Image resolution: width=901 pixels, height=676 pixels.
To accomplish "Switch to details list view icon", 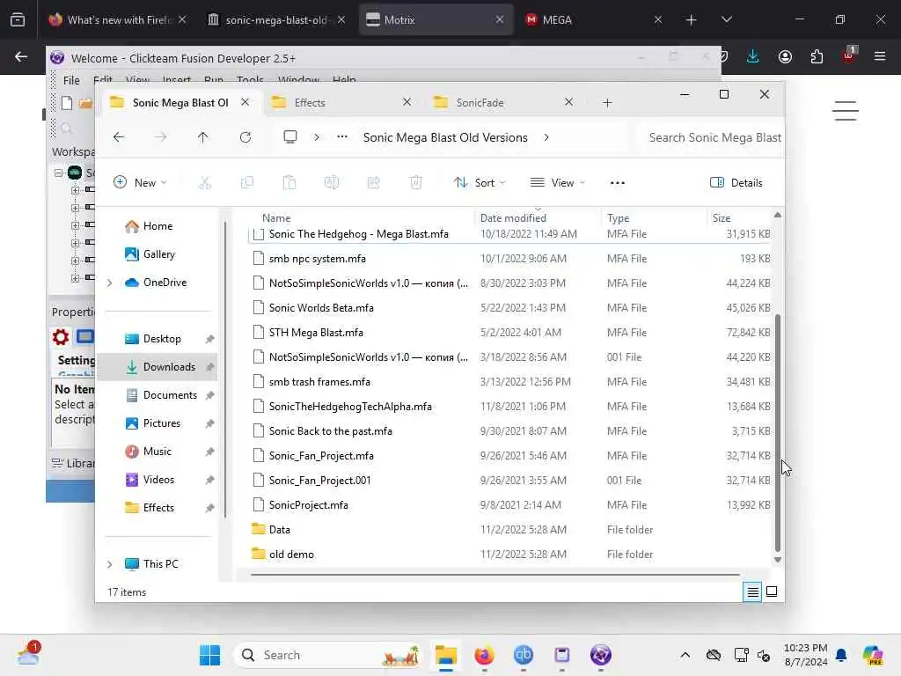I will (753, 591).
